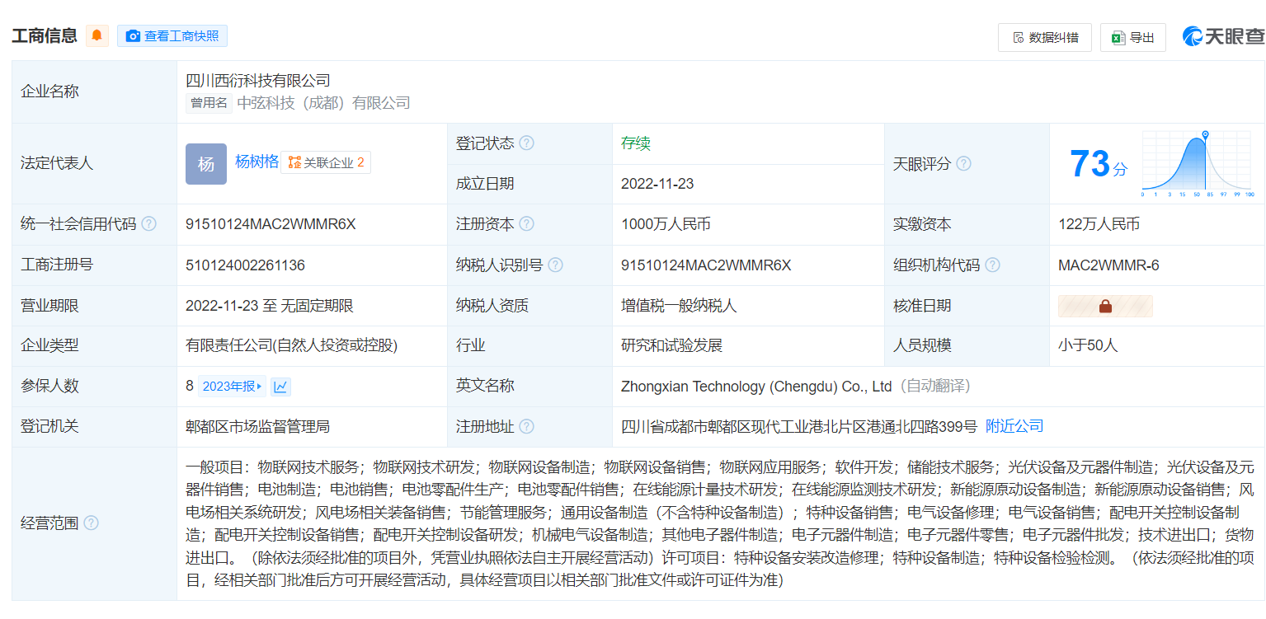Click the 经营范围 description paragraph
This screenshot has width=1266, height=619.
[x=720, y=523]
